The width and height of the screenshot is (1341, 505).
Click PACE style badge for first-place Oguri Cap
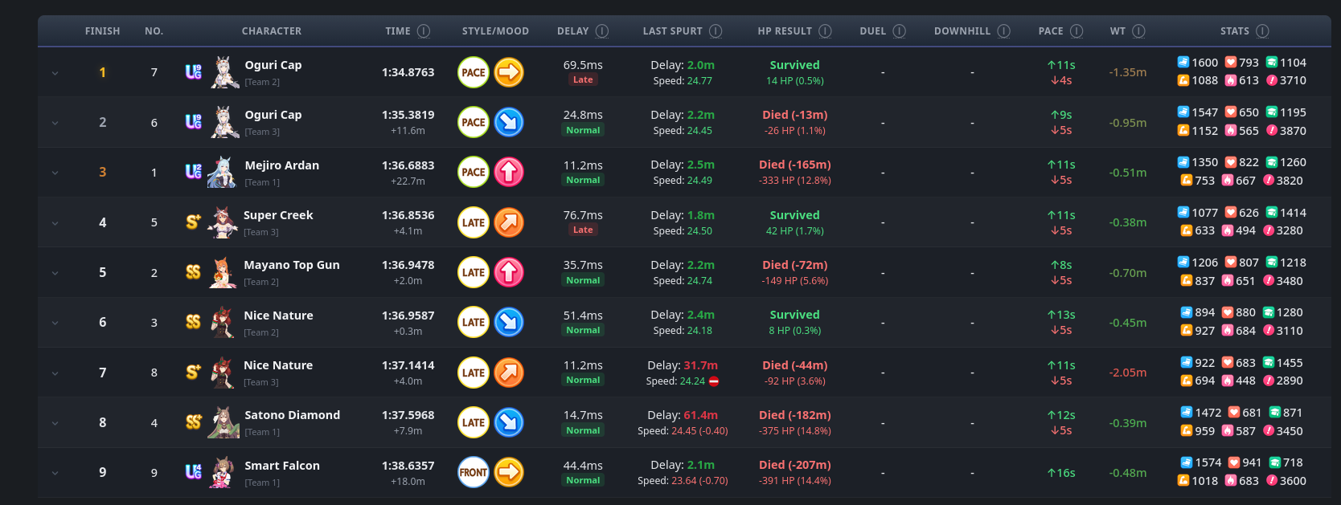[x=474, y=72]
